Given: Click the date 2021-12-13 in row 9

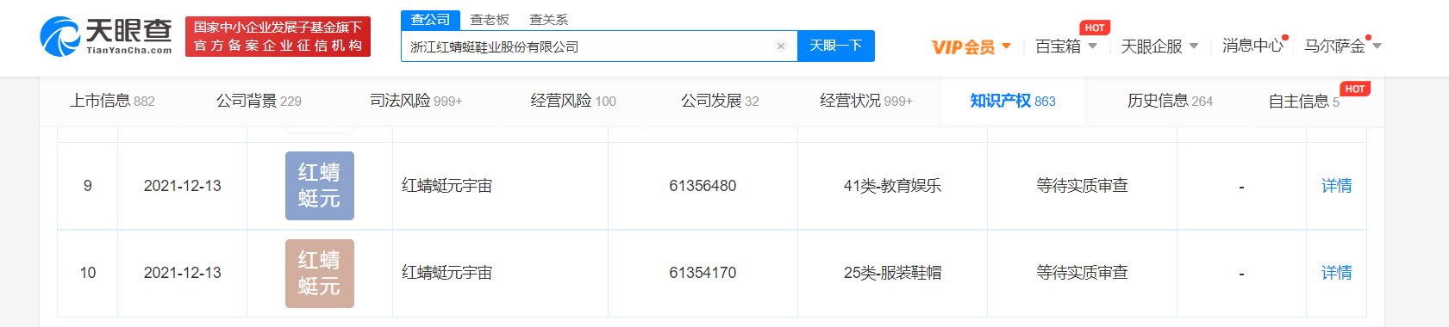Looking at the screenshot, I should coord(182,186).
